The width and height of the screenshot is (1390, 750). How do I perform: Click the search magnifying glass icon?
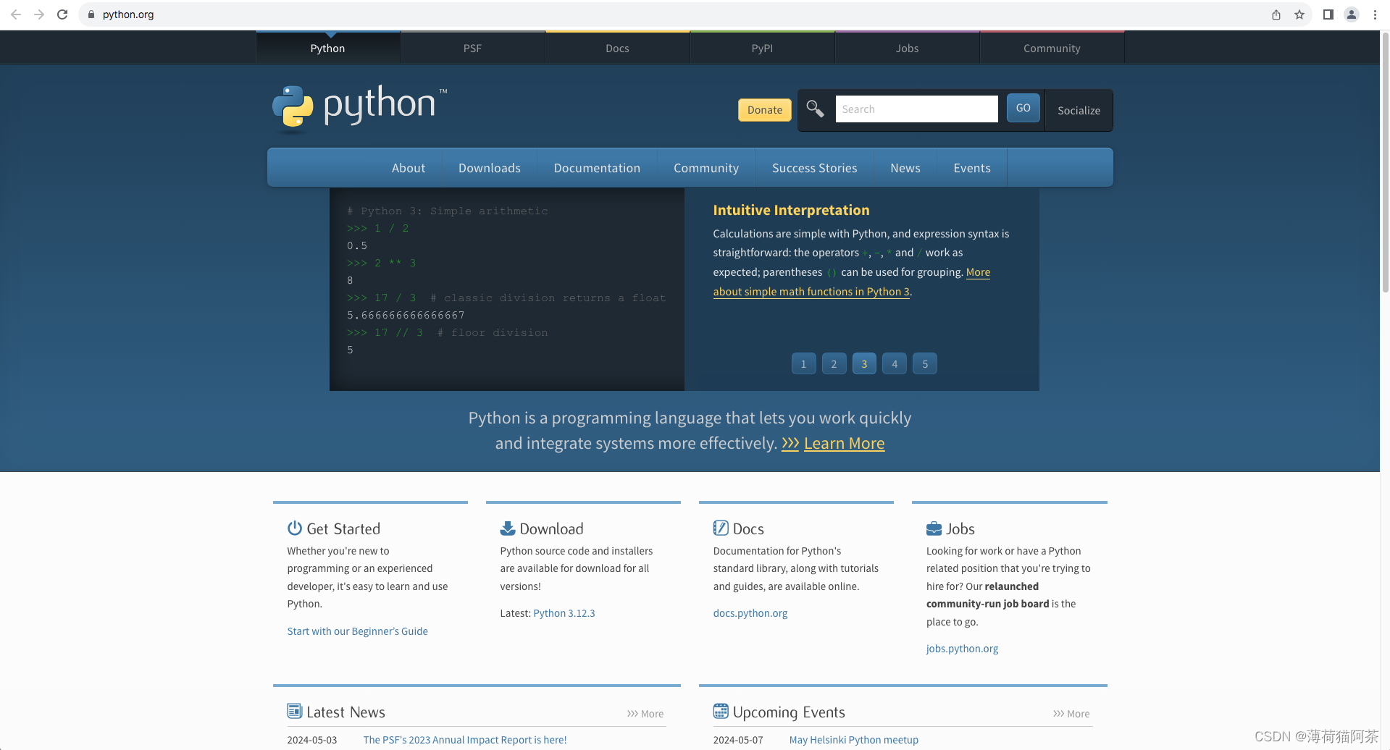click(814, 109)
